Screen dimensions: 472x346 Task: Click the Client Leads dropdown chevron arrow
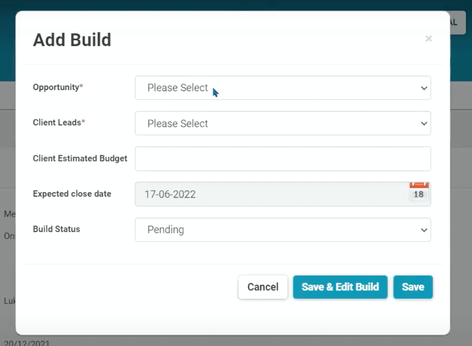(424, 123)
